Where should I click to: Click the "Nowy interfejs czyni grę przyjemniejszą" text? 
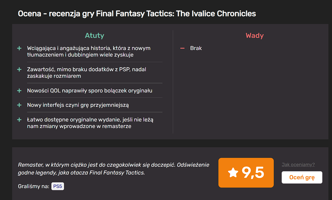78,105
